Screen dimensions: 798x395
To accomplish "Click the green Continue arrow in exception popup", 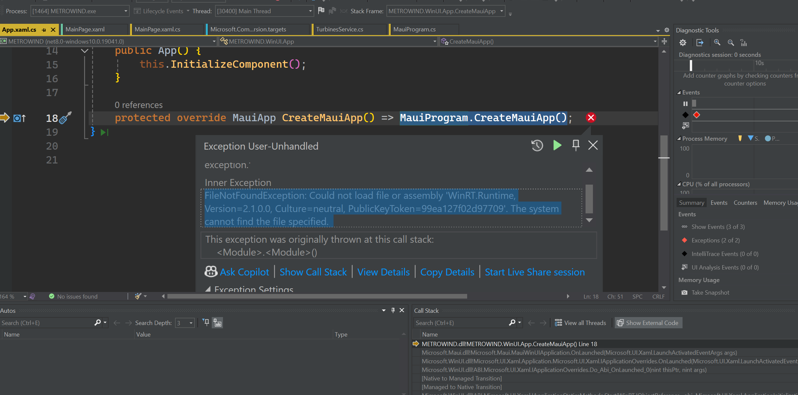I will pyautogui.click(x=557, y=145).
